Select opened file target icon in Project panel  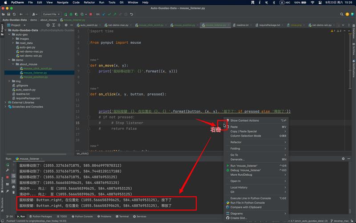pyautogui.click(x=48, y=25)
